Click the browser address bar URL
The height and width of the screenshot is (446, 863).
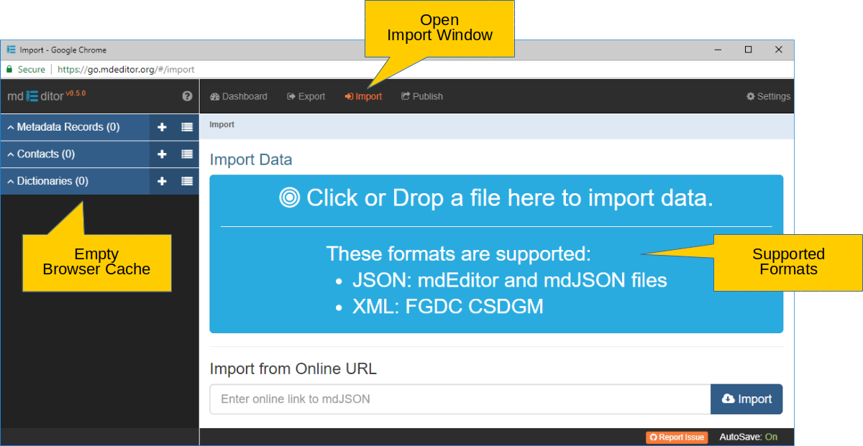[x=126, y=70]
